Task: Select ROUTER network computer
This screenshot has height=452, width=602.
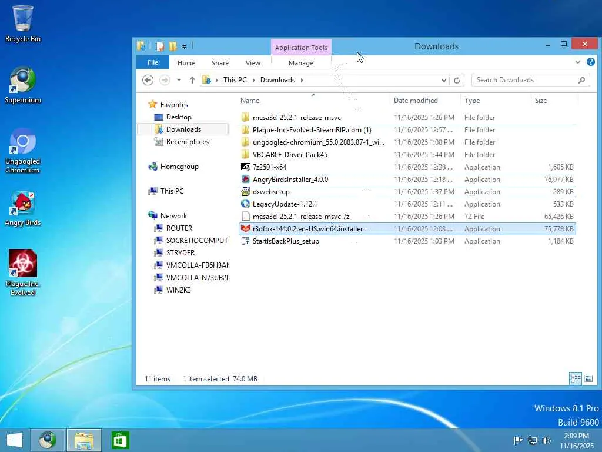Action: pyautogui.click(x=179, y=228)
